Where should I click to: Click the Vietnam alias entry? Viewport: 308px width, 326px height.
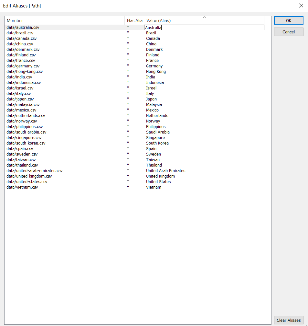(x=154, y=187)
